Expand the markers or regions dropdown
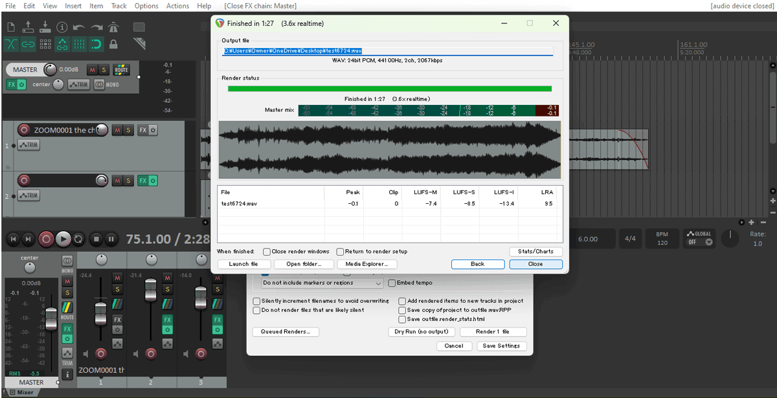 (x=322, y=283)
